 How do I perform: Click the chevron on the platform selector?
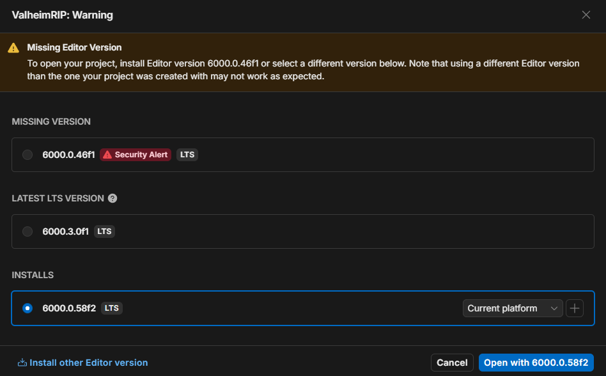[554, 308]
